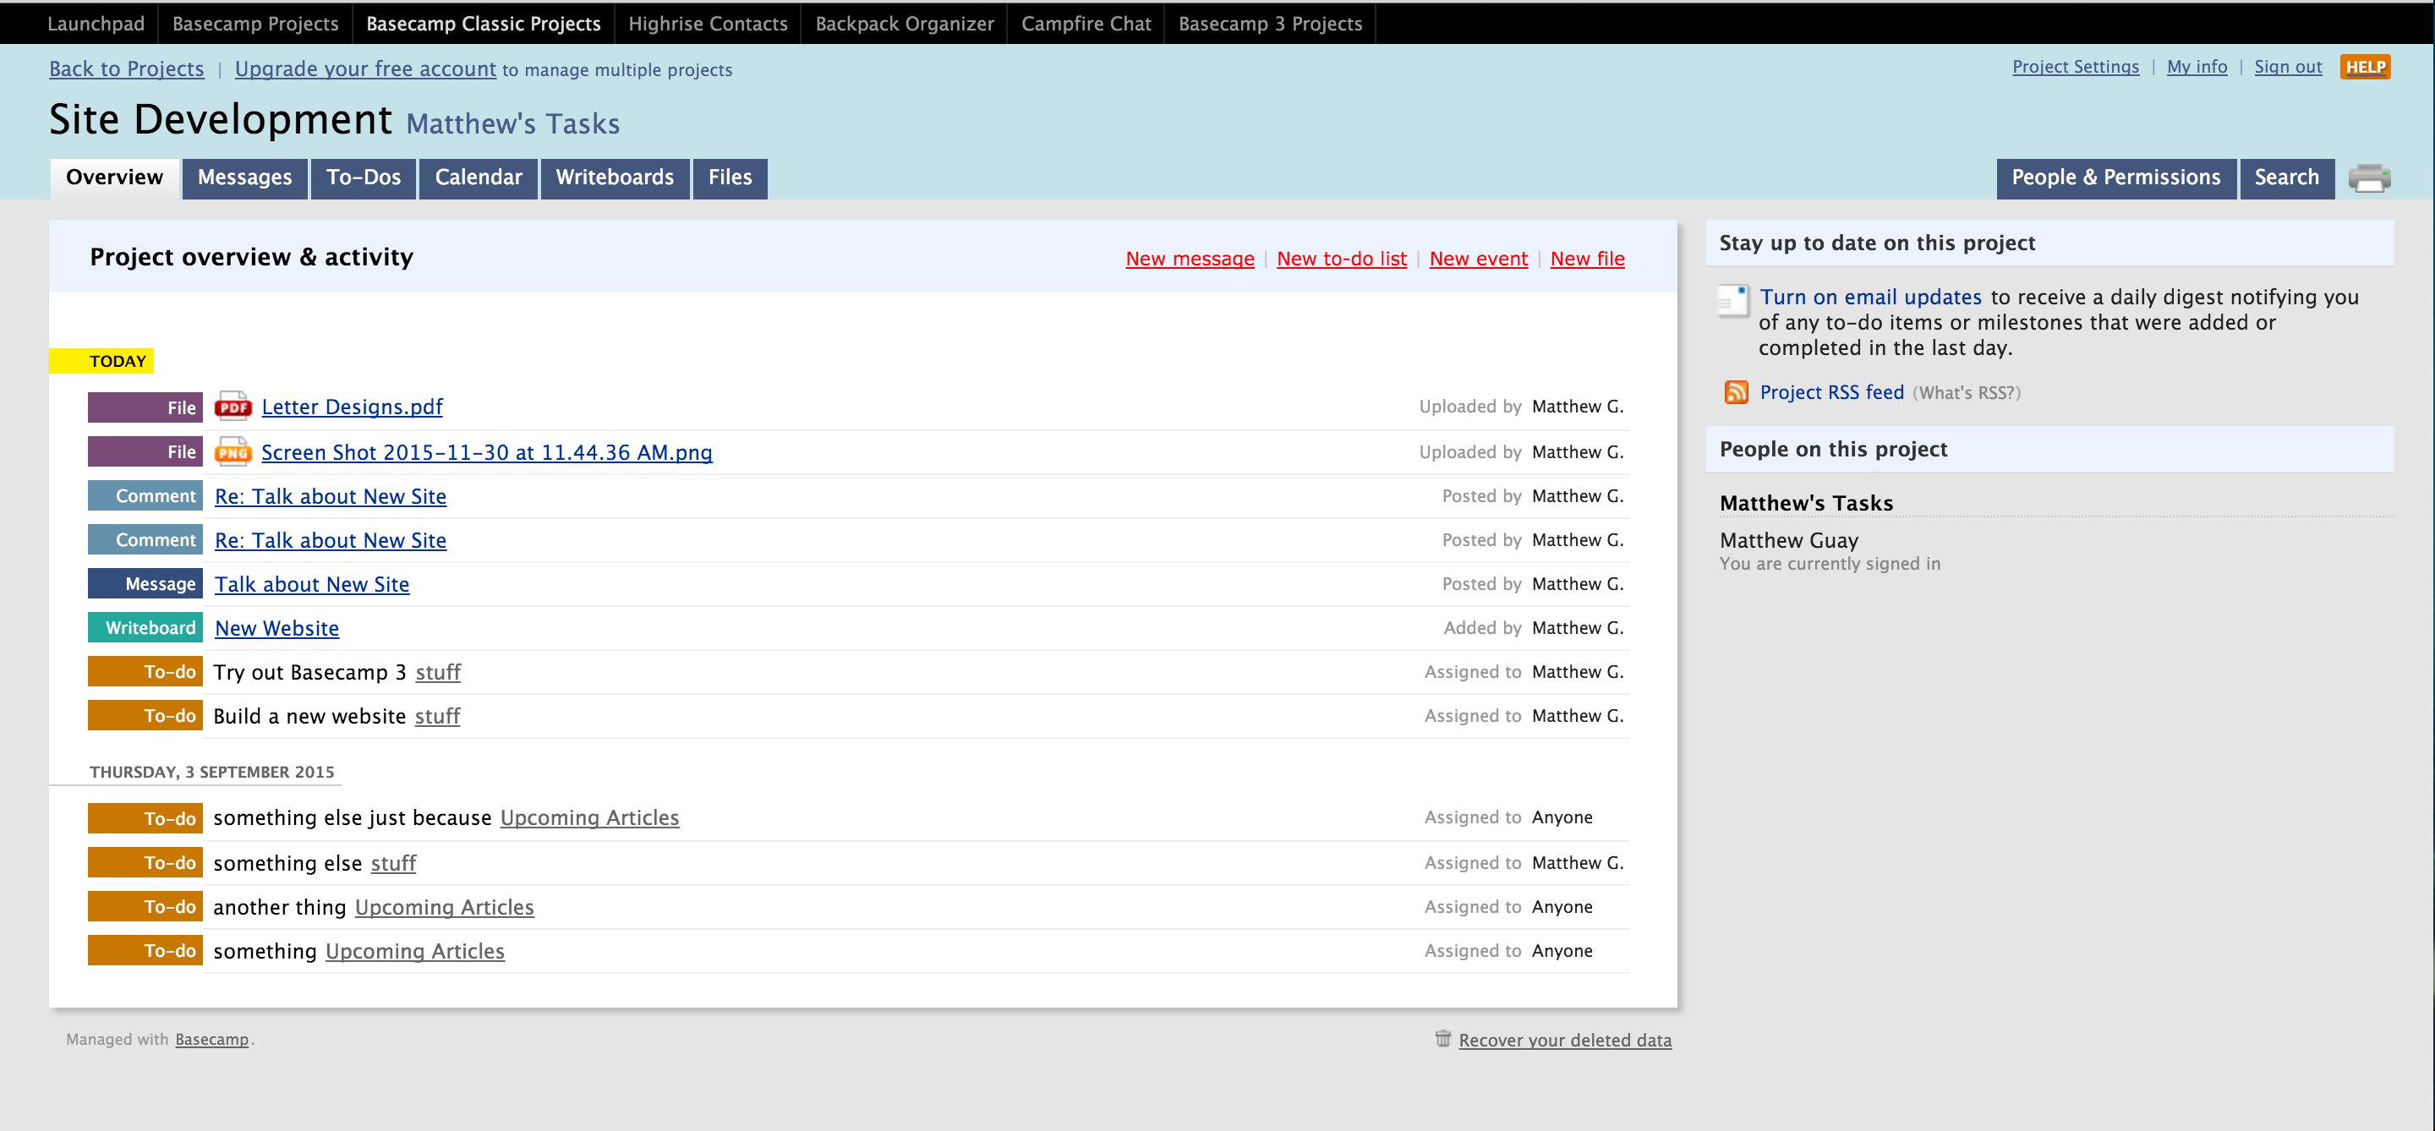Switch to the Messages tab
Viewport: 2435px width, 1131px height.
coord(245,178)
